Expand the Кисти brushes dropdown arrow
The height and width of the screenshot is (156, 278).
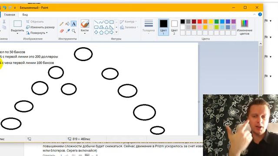(x=85, y=33)
